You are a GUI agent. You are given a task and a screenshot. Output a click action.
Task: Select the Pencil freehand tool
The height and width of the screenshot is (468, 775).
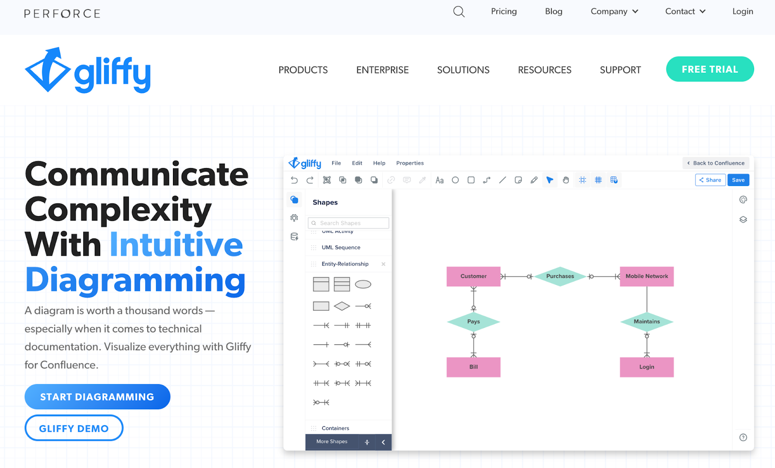pyautogui.click(x=534, y=180)
